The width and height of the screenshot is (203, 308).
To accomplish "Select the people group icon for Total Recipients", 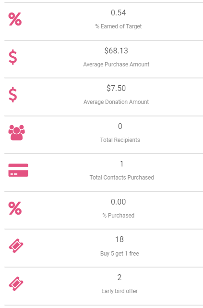I will [x=17, y=133].
